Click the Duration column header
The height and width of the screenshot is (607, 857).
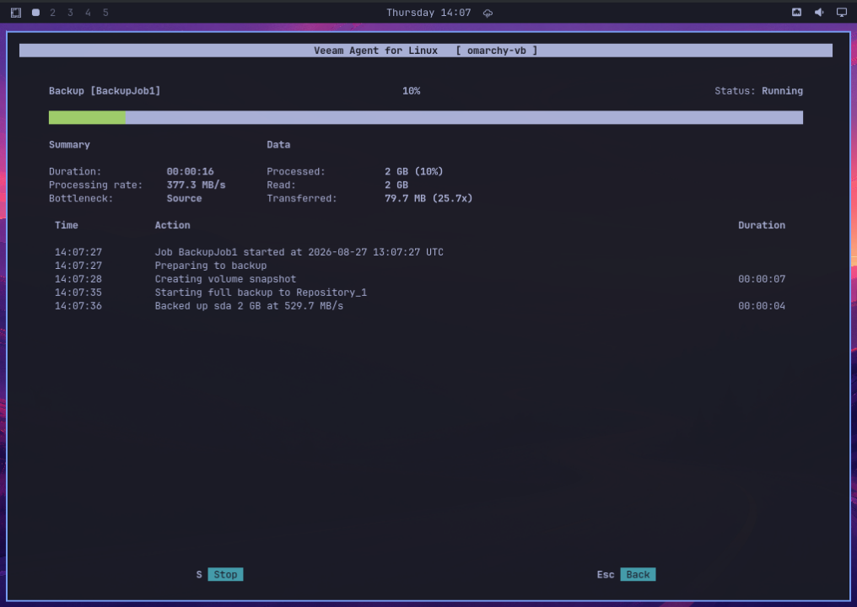pyautogui.click(x=762, y=225)
